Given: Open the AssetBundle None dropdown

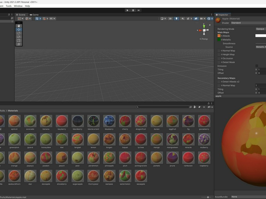Looking at the screenshot, I should tap(248, 197).
